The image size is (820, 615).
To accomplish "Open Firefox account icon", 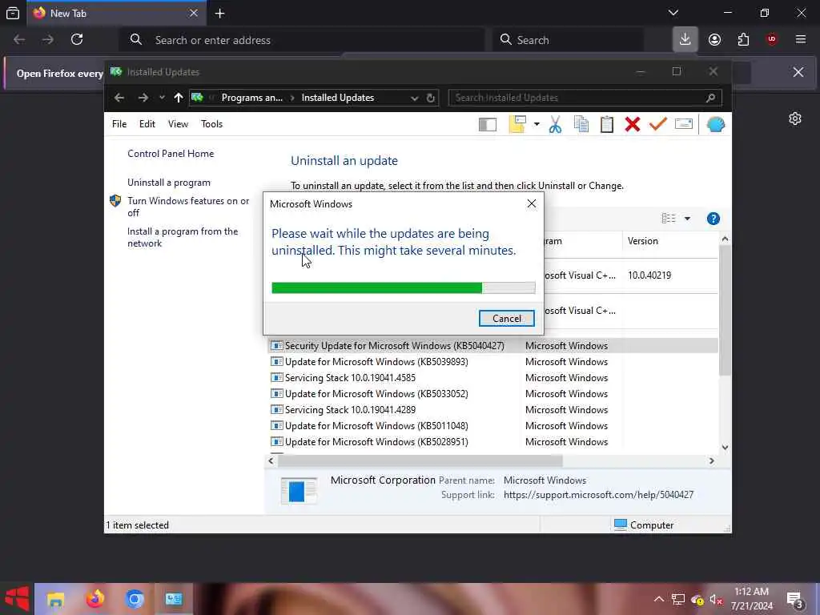I will pos(714,39).
